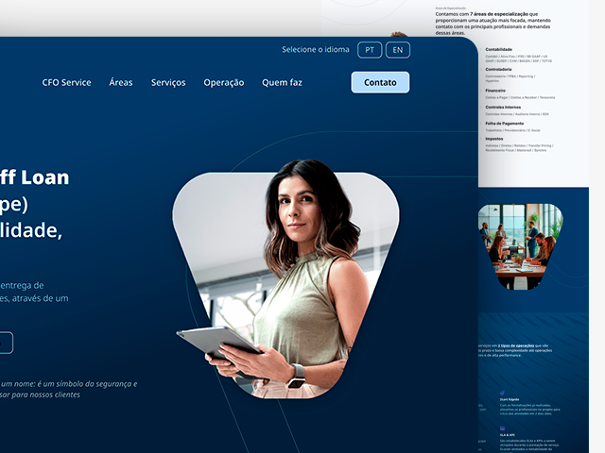Viewport: 605px width, 453px height.
Task: Open the Quem faz page
Action: click(x=282, y=83)
